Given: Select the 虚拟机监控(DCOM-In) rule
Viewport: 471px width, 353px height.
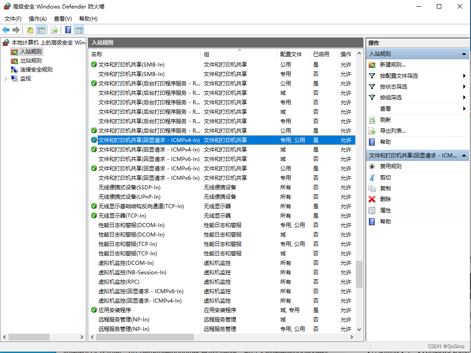Looking at the screenshot, I should [222, 263].
